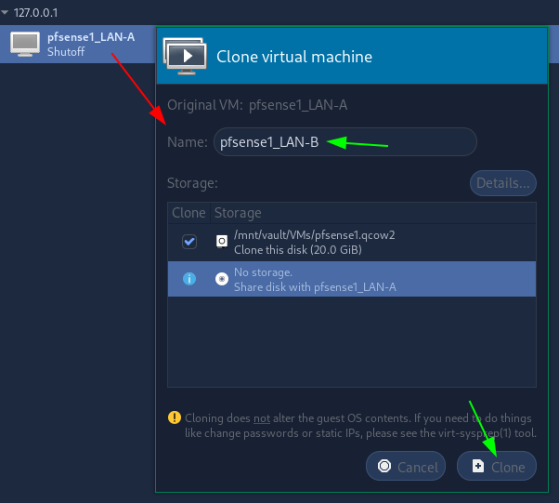Collapse the 127.0.0.1 connection group
This screenshot has width=559, height=503.
[x=5, y=12]
